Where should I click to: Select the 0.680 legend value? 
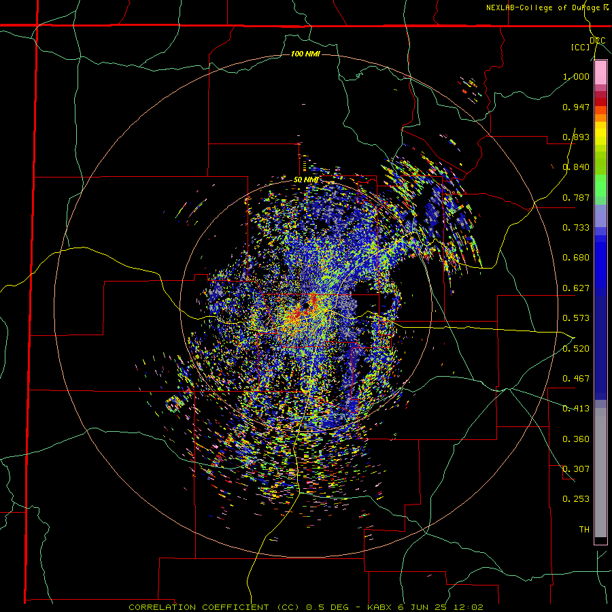pos(576,258)
